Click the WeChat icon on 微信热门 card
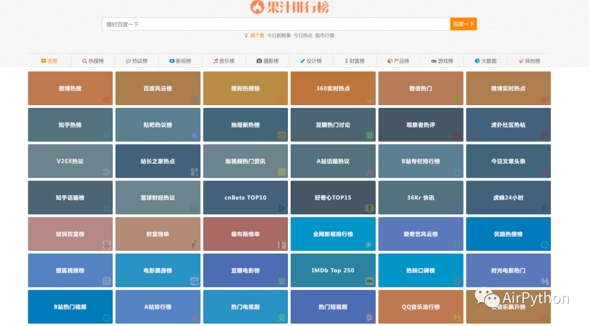This screenshot has height=326, width=589. 457,100
